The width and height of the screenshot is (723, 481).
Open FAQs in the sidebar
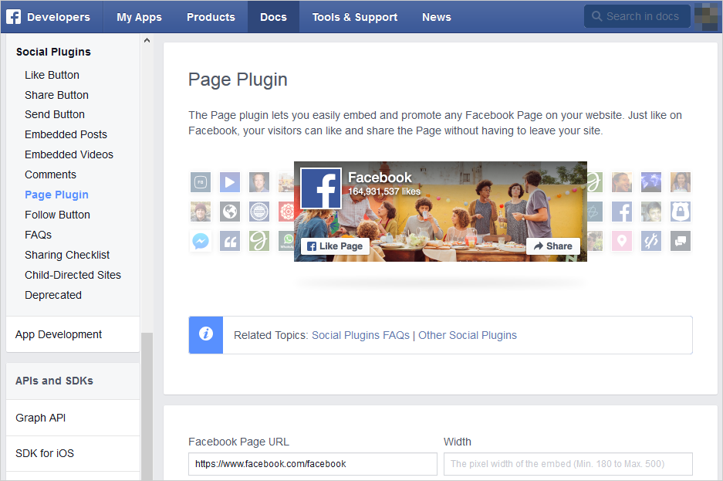tap(39, 235)
